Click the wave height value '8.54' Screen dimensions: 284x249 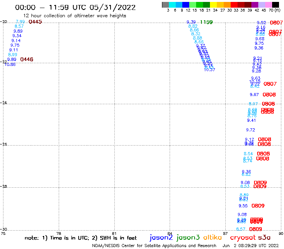tap(248, 154)
